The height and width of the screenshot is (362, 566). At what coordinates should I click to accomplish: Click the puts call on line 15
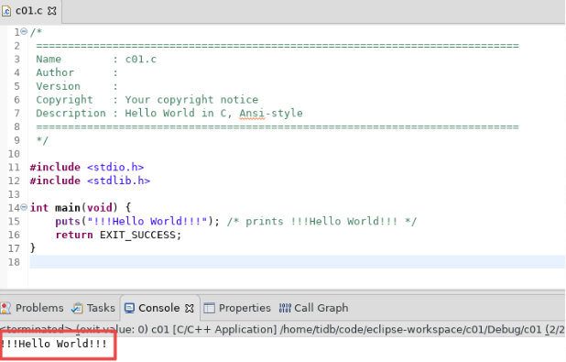click(137, 221)
